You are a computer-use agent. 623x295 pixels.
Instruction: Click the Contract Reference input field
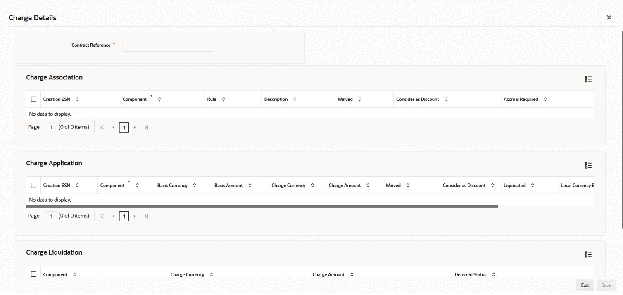pyautogui.click(x=168, y=45)
